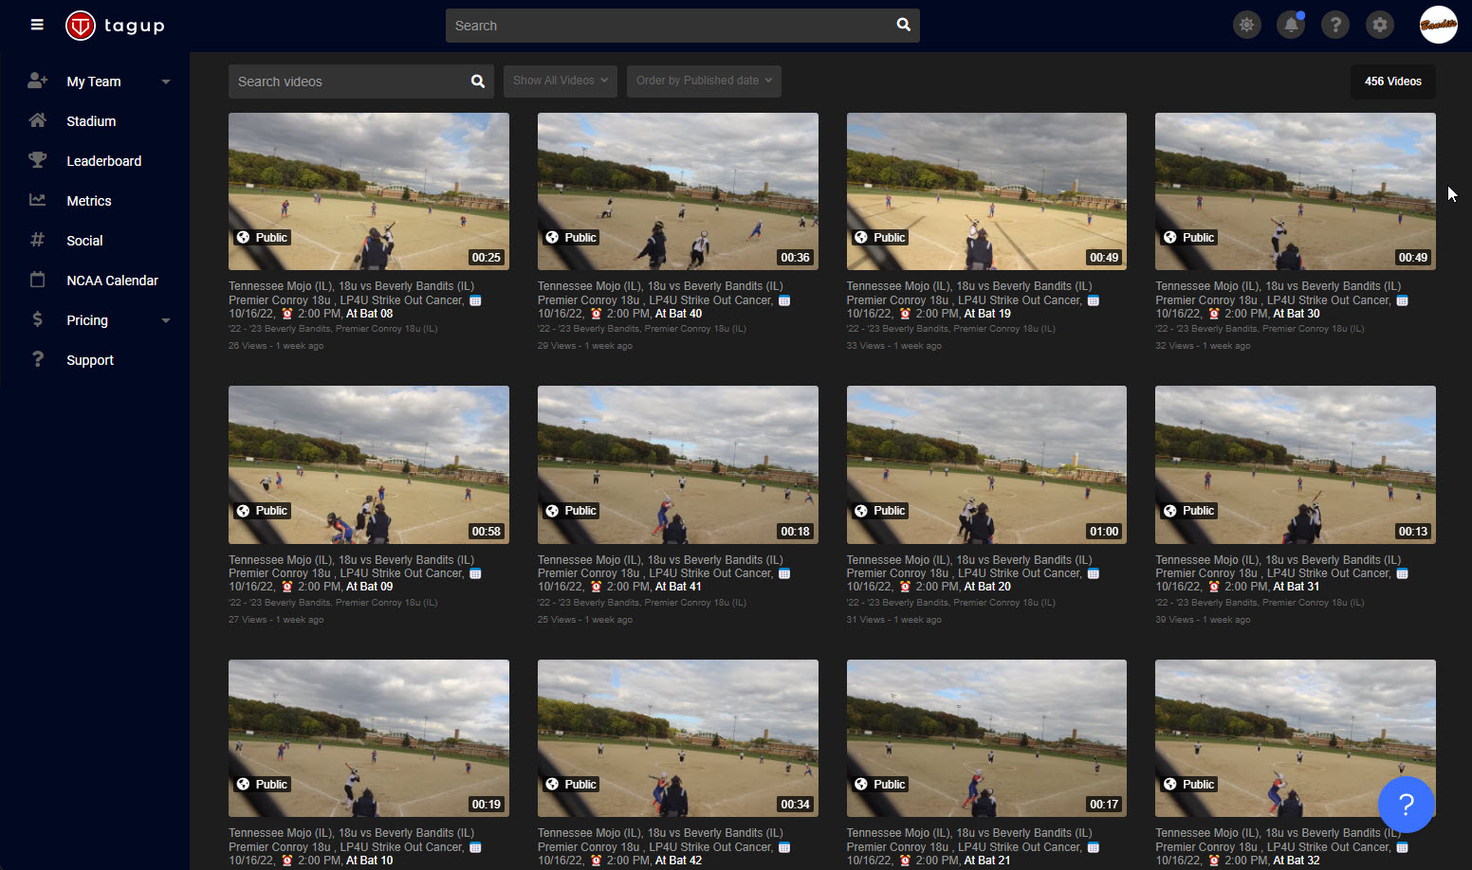Screen dimensions: 1472x870
Task: Play the At Bat 19 video thumbnail
Action: coord(986,191)
